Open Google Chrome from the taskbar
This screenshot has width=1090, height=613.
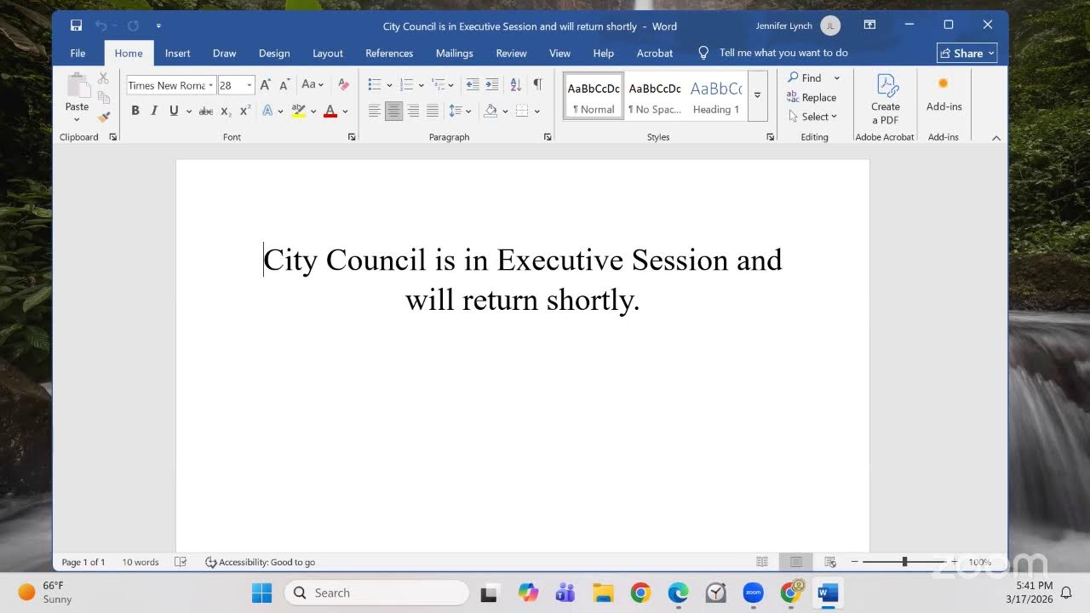[x=640, y=593]
